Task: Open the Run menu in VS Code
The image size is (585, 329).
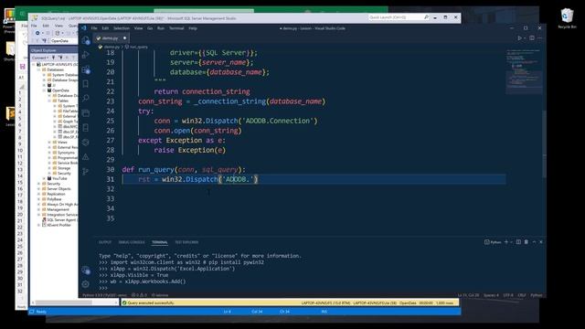Action: [x=161, y=28]
